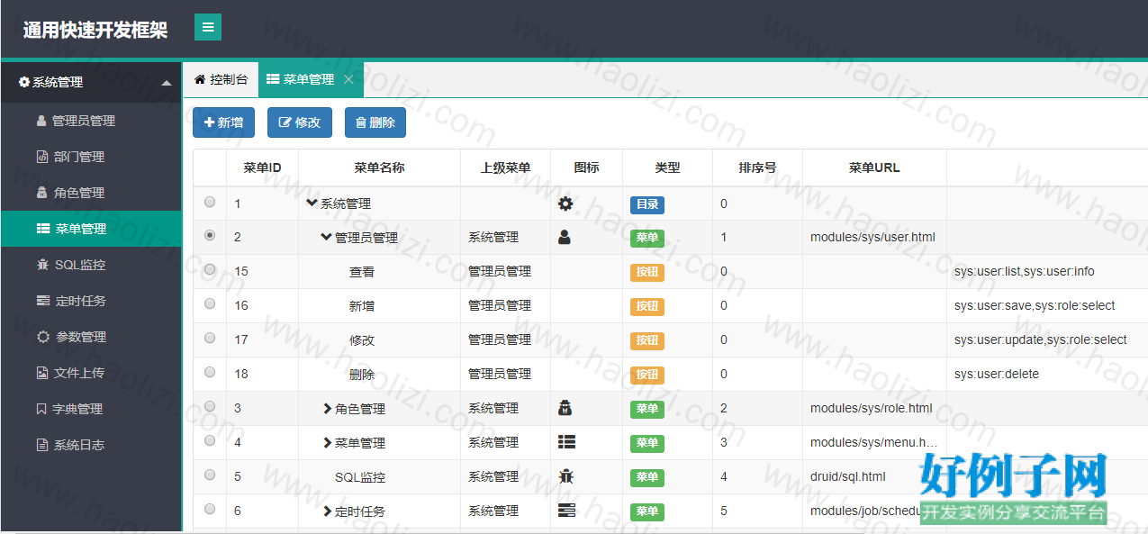This screenshot has width=1148, height=534.
Task: Select radio button for menu ID 2
Action: (x=210, y=235)
